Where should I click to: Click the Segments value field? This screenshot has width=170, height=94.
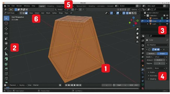[159, 63]
